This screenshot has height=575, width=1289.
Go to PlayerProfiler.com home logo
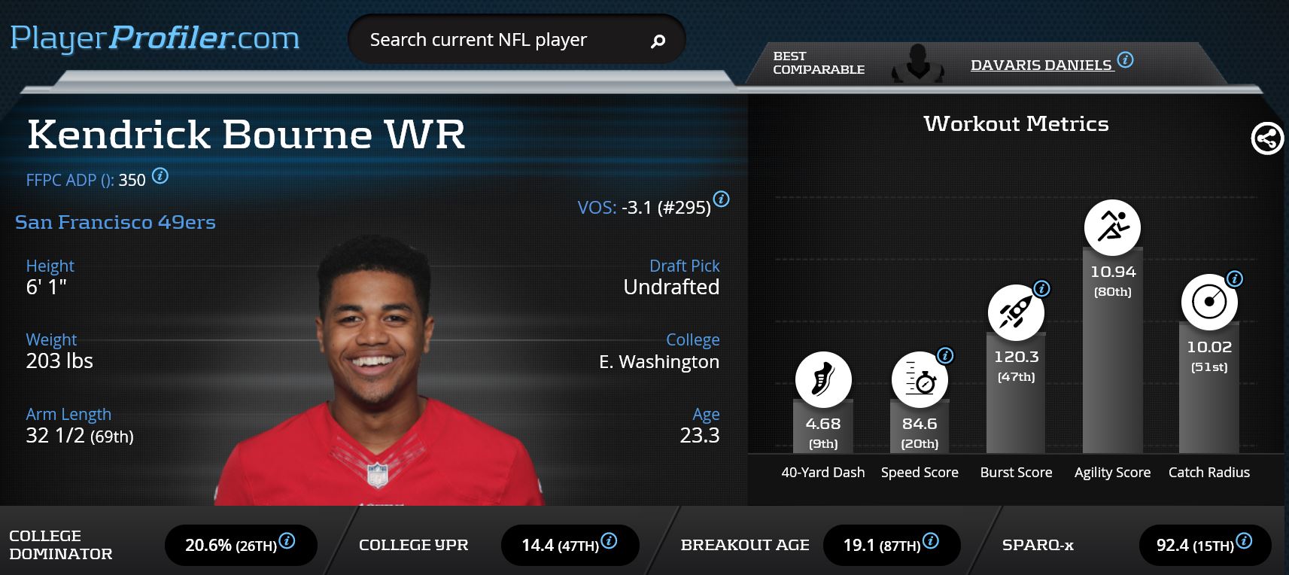point(155,38)
